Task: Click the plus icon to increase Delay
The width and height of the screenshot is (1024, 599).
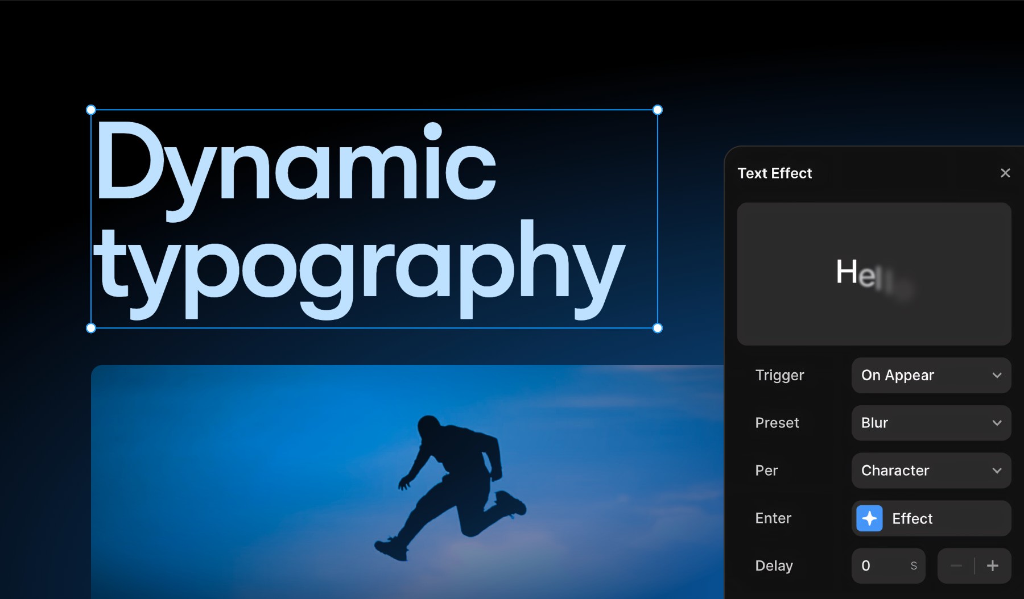Action: pyautogui.click(x=992, y=565)
